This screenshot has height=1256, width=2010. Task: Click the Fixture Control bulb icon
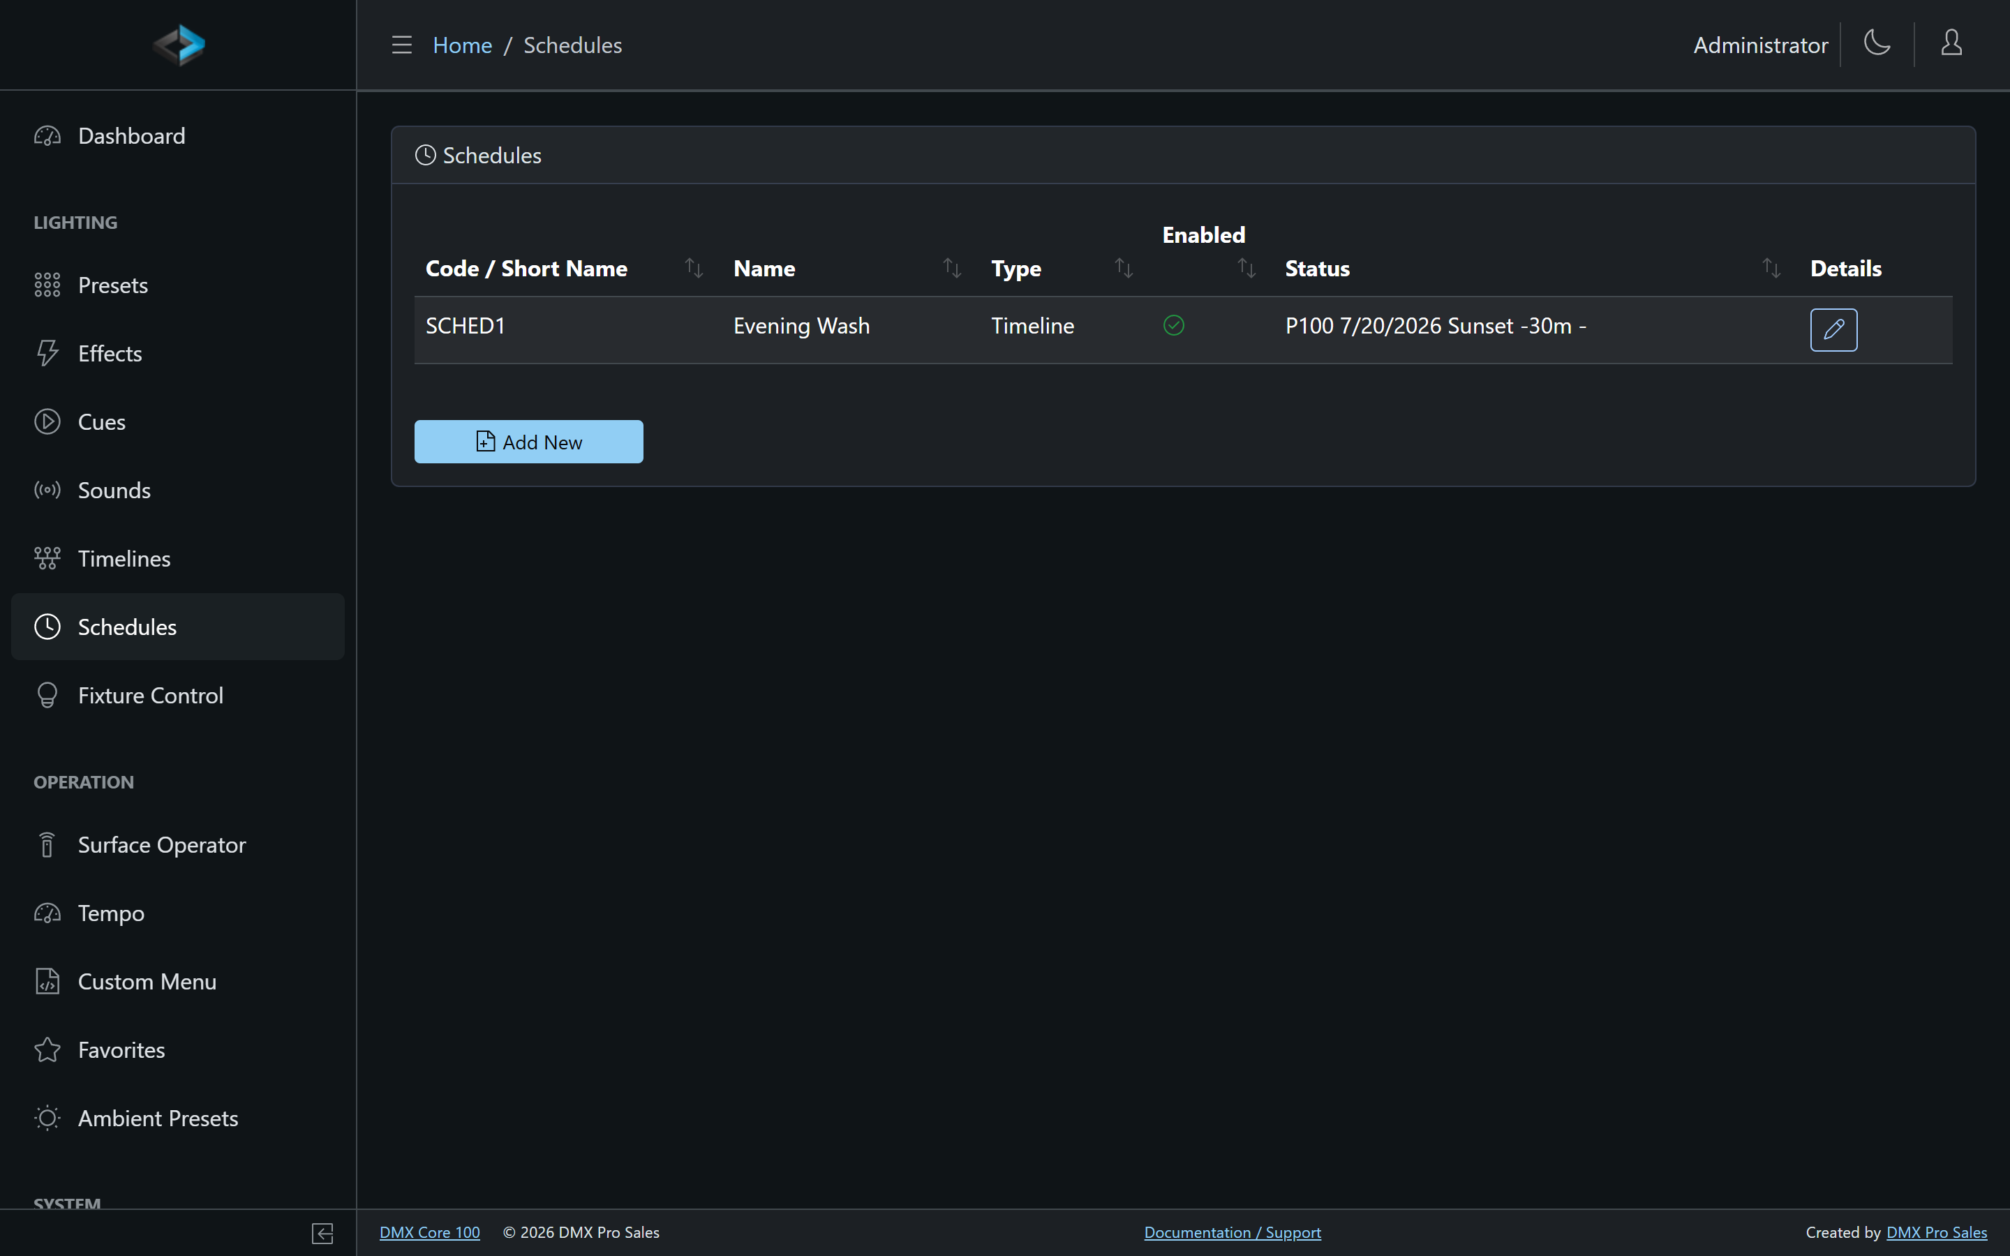tap(47, 695)
